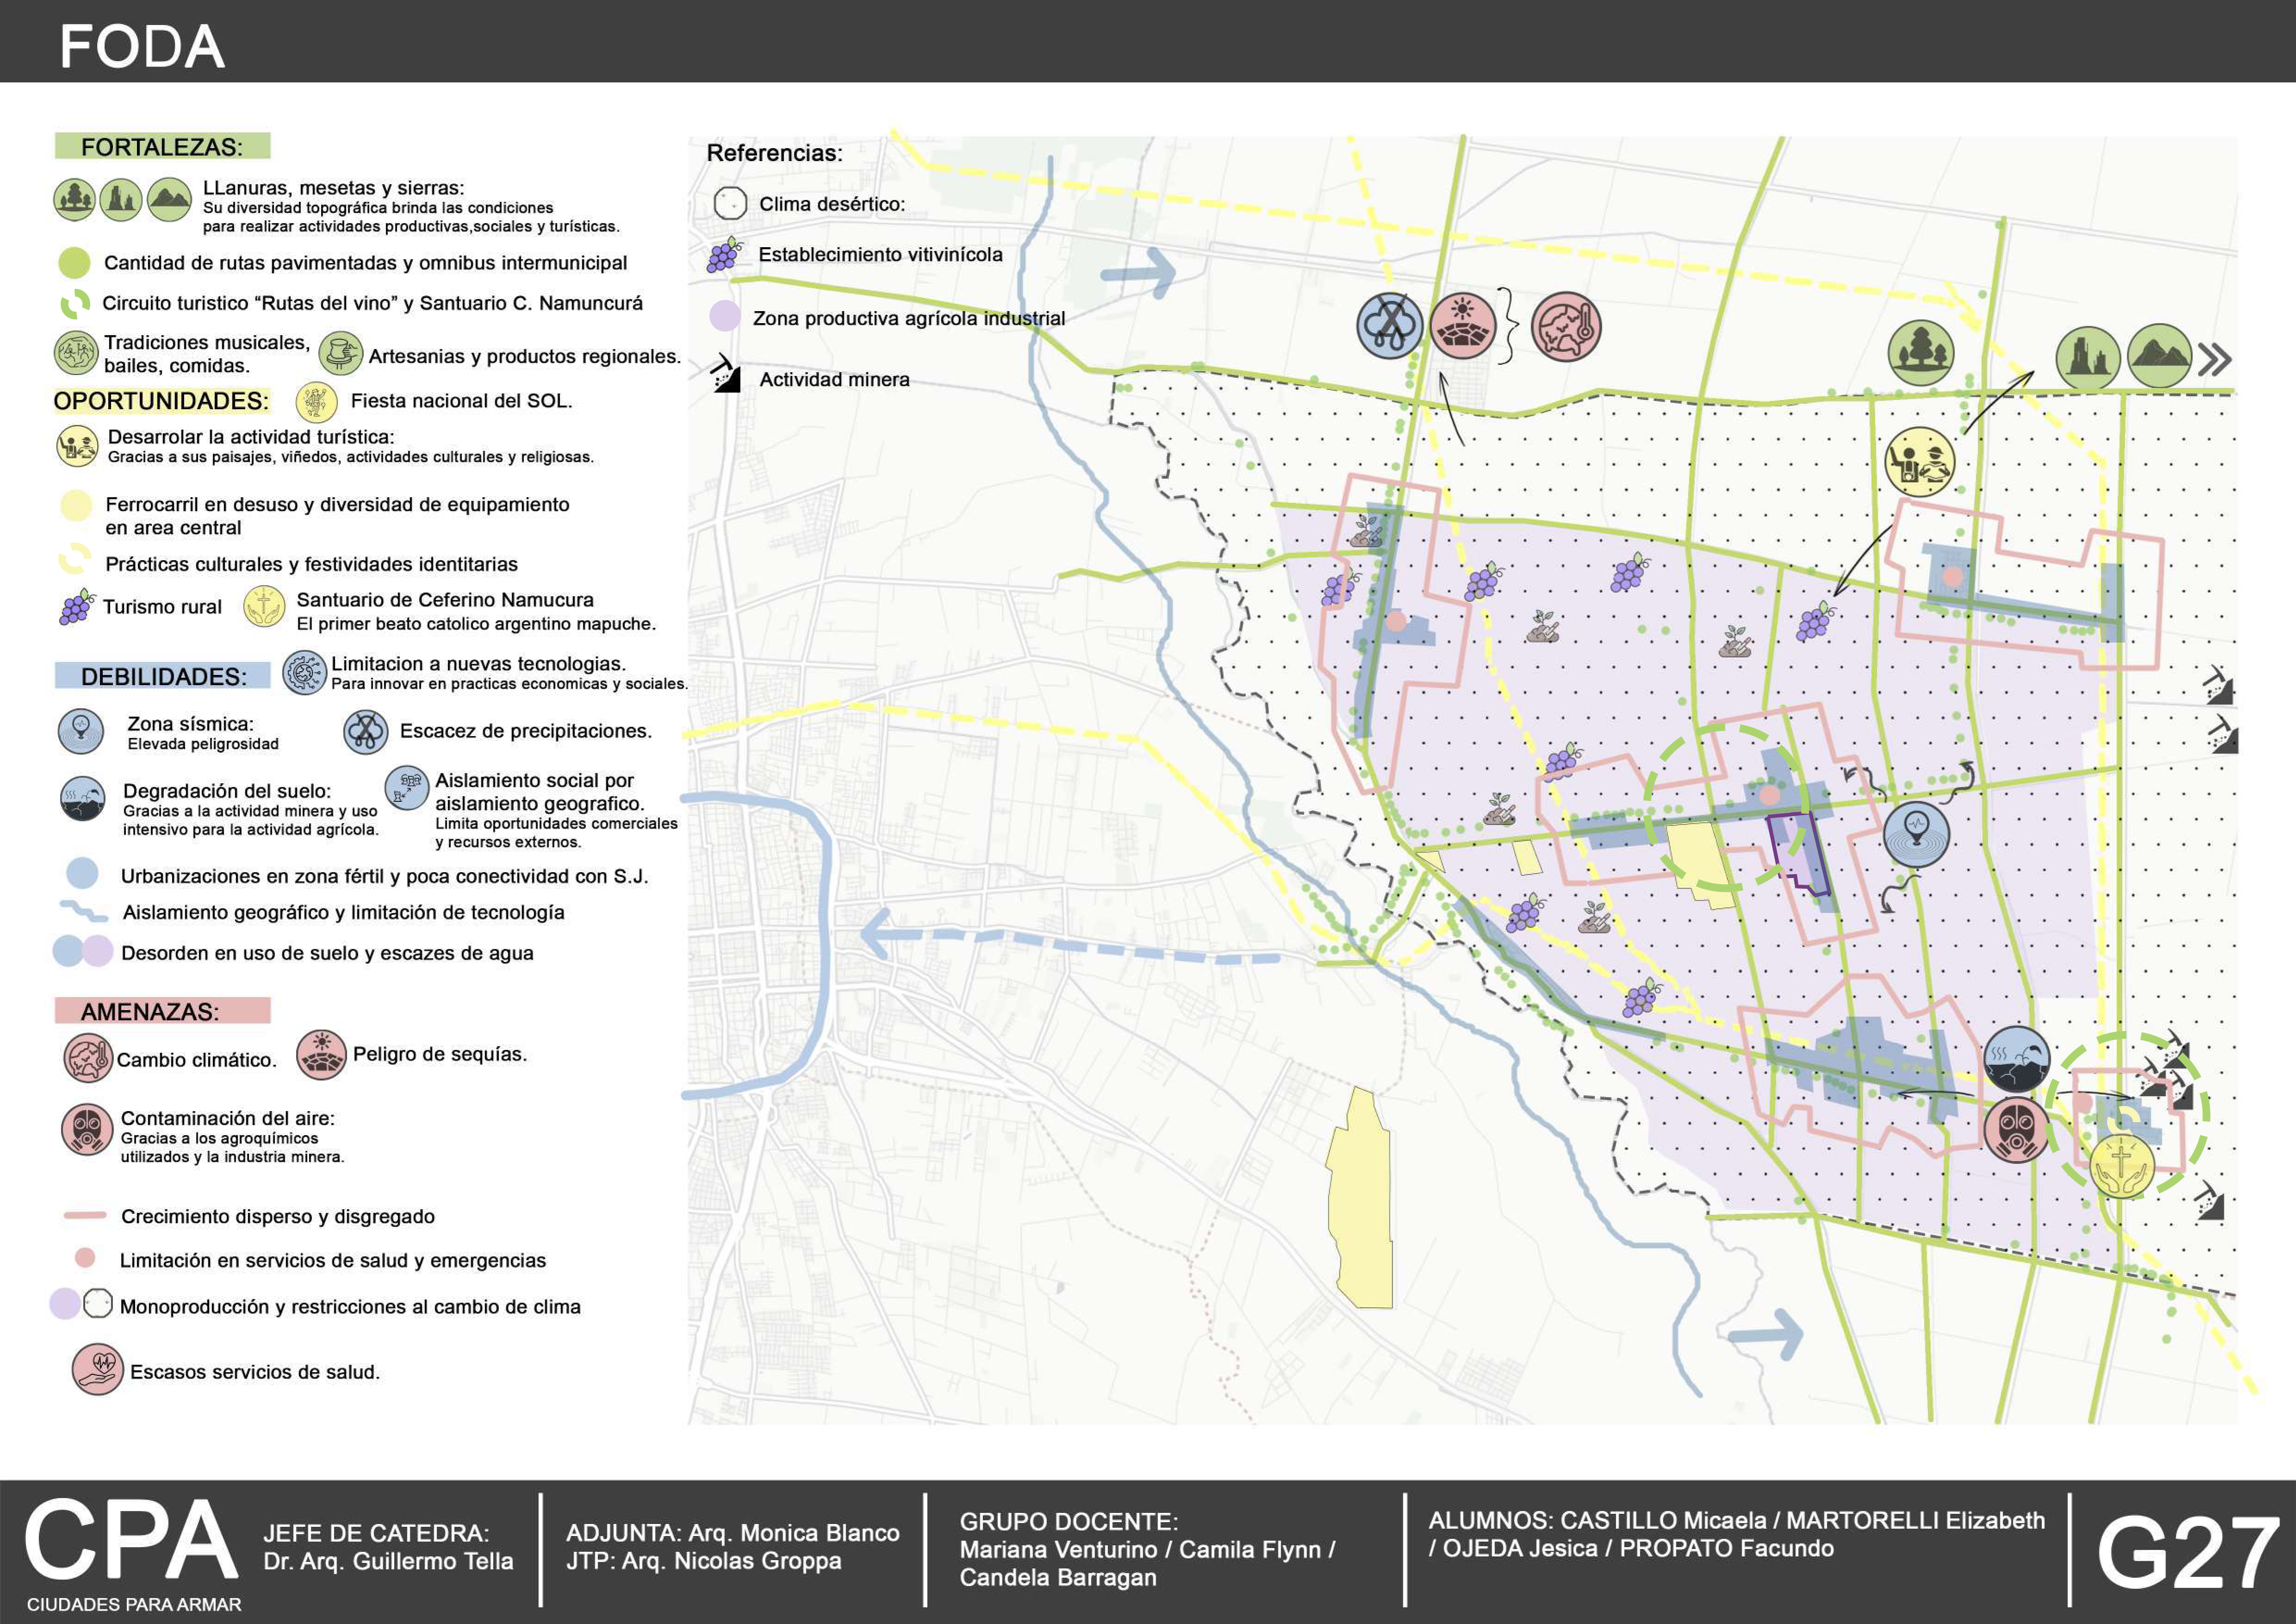The height and width of the screenshot is (1624, 2296).
Task: Select the Fiesta nacional del SOL icon
Action: tap(316, 402)
